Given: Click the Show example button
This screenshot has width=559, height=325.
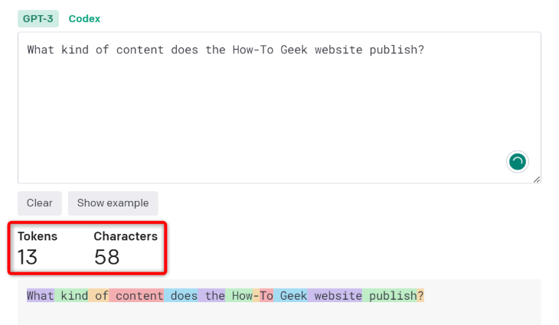Looking at the screenshot, I should point(113,203).
